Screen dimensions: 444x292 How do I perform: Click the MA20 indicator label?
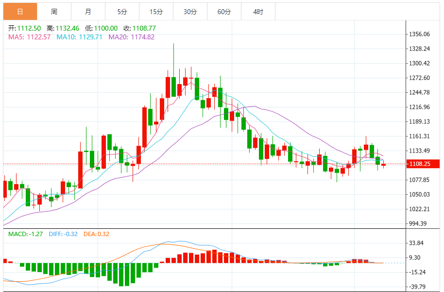point(131,37)
